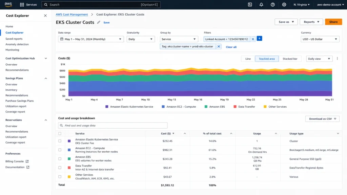Viewport: 347px width, 195px height.
Task: Open Purchase Savings Plans page
Action: click(19, 101)
